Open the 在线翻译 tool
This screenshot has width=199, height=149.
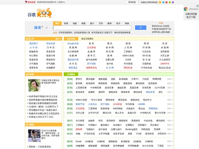tap(51, 67)
